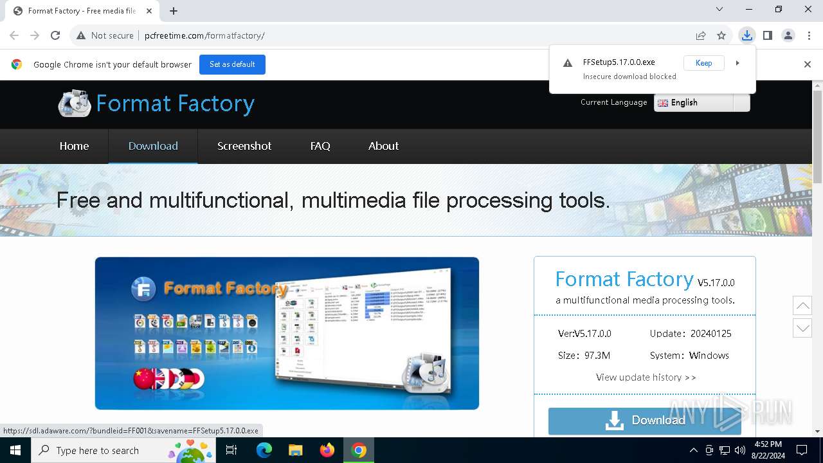
Task: Show hidden system tray icons
Action: point(693,450)
